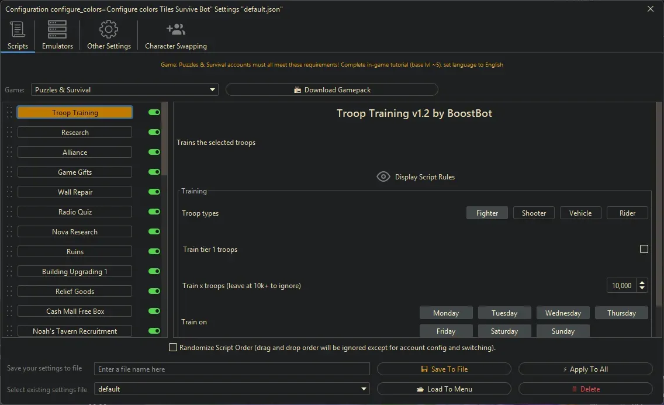Select the Radio Quiz script
Image resolution: width=664 pixels, height=405 pixels.
74,211
